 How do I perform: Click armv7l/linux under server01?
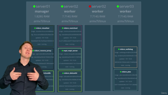(x=42, y=21)
